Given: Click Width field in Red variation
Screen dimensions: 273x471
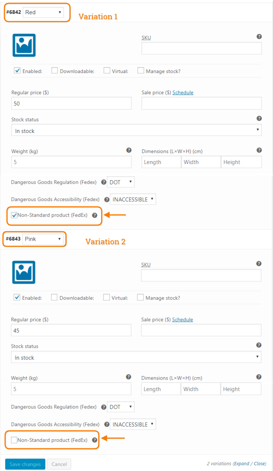Looking at the screenshot, I should 201,162.
